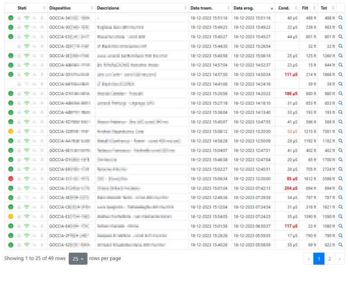Click the bell icon in GOCCIA-34 row
Viewport: 348px width, 284px height.
[x=41, y=18]
